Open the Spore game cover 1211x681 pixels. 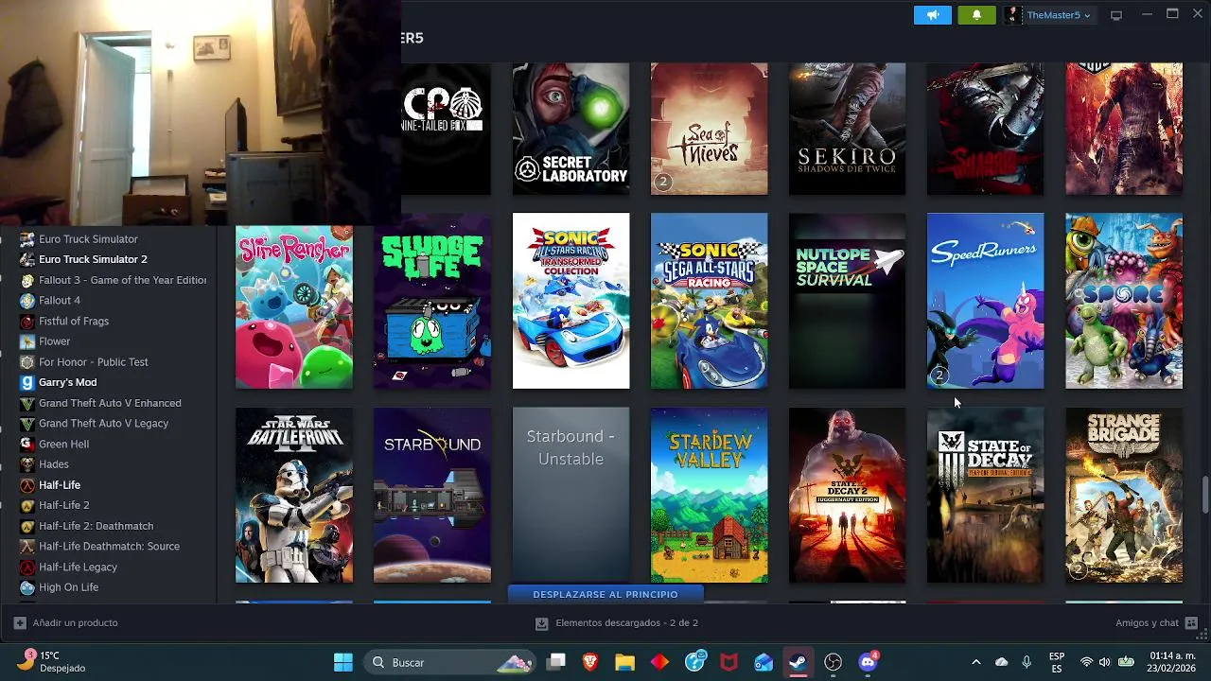point(1124,301)
